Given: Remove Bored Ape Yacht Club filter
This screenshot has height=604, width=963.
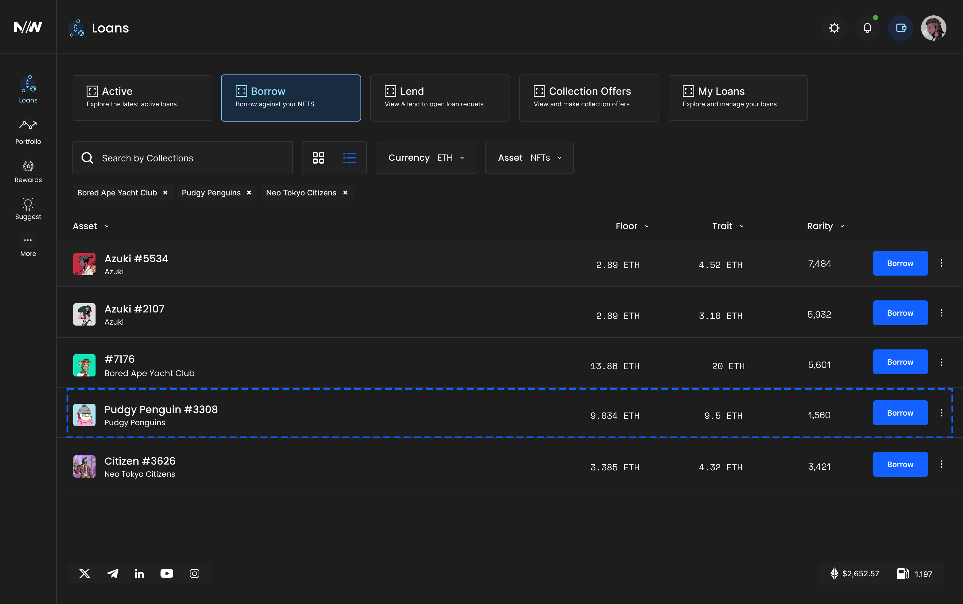Looking at the screenshot, I should click(x=165, y=193).
